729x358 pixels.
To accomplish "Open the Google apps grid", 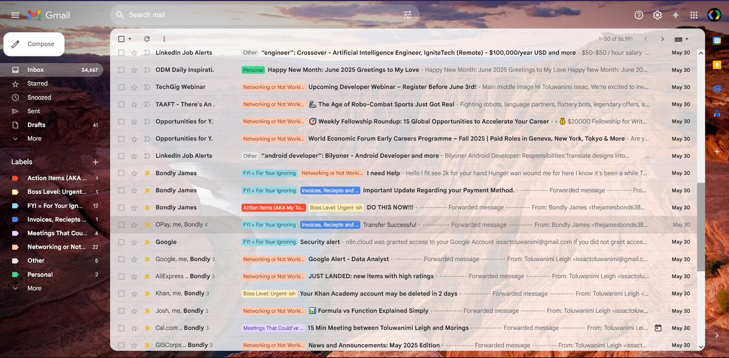I will point(694,15).
